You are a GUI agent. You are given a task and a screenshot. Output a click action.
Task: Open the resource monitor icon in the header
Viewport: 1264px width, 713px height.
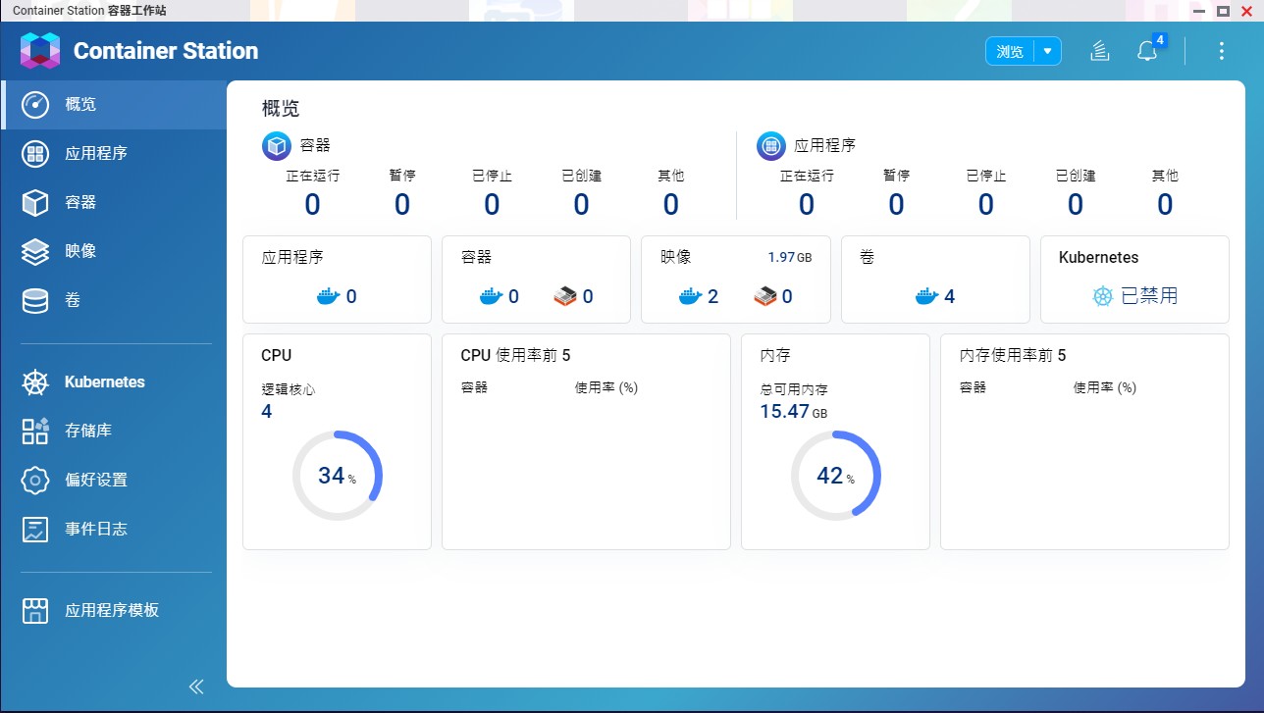point(1099,51)
